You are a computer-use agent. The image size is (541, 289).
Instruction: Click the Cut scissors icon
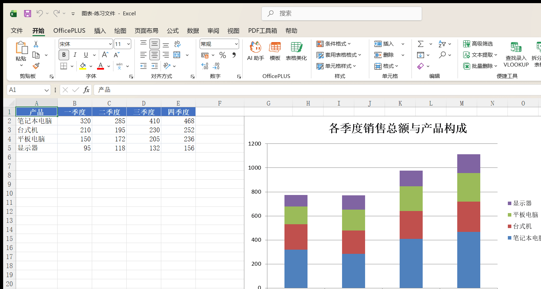(36, 44)
